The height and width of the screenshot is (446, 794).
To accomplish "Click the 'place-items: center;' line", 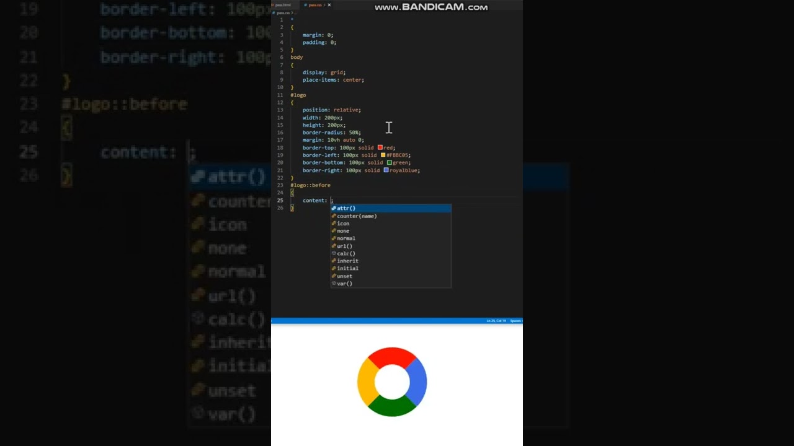I will tap(333, 80).
